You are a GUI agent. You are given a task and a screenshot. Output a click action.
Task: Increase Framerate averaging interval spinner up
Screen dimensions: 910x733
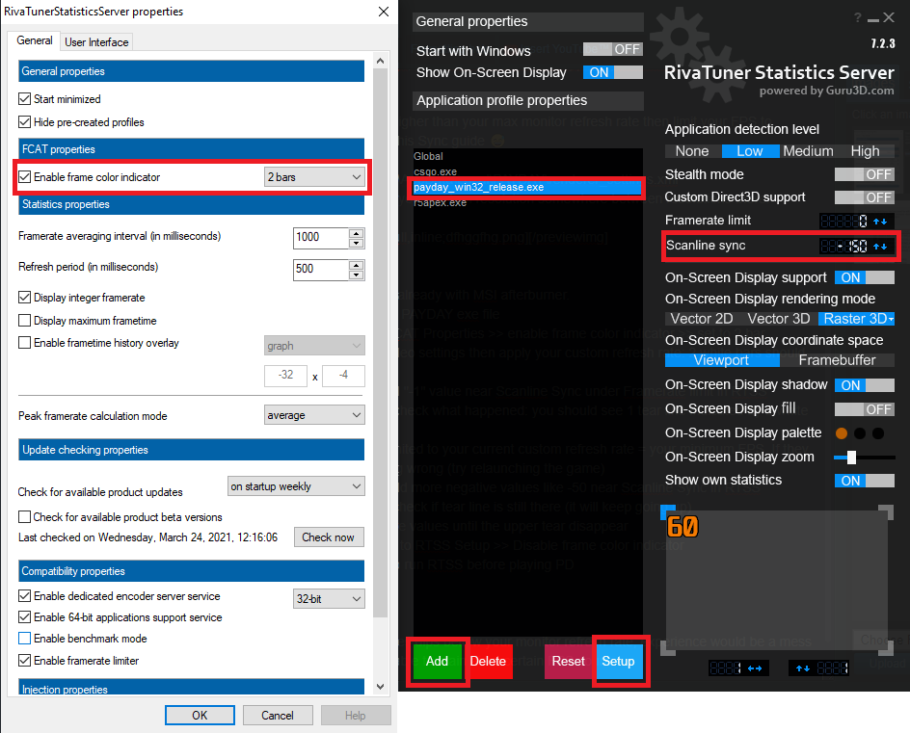coord(357,233)
